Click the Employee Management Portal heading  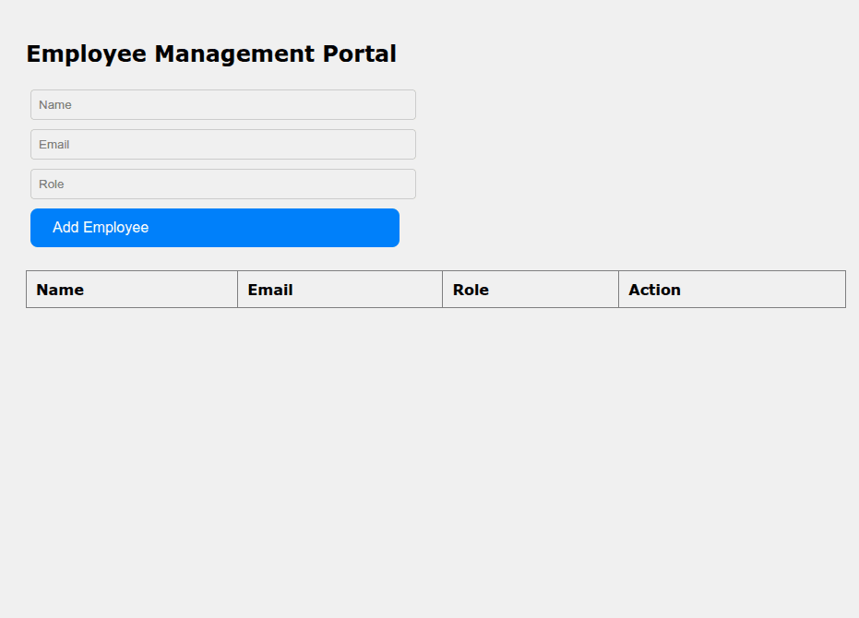(x=211, y=53)
